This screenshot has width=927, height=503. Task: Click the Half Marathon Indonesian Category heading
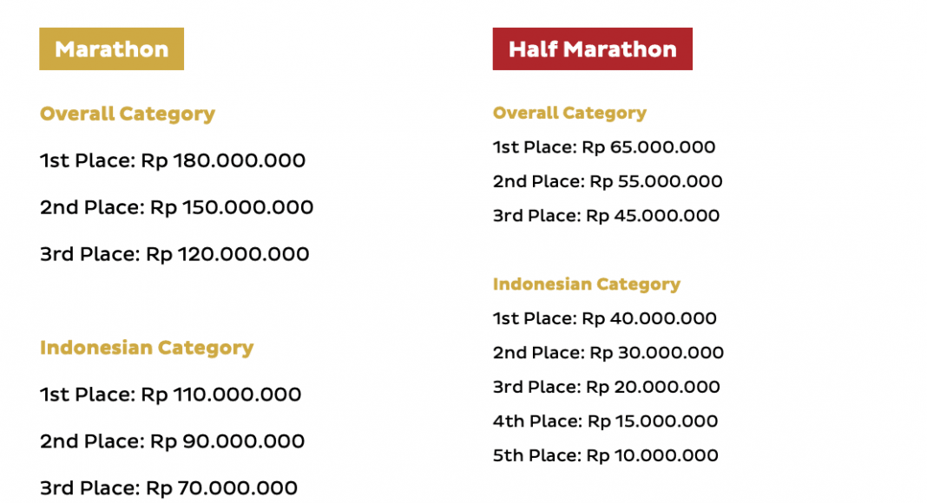(586, 284)
